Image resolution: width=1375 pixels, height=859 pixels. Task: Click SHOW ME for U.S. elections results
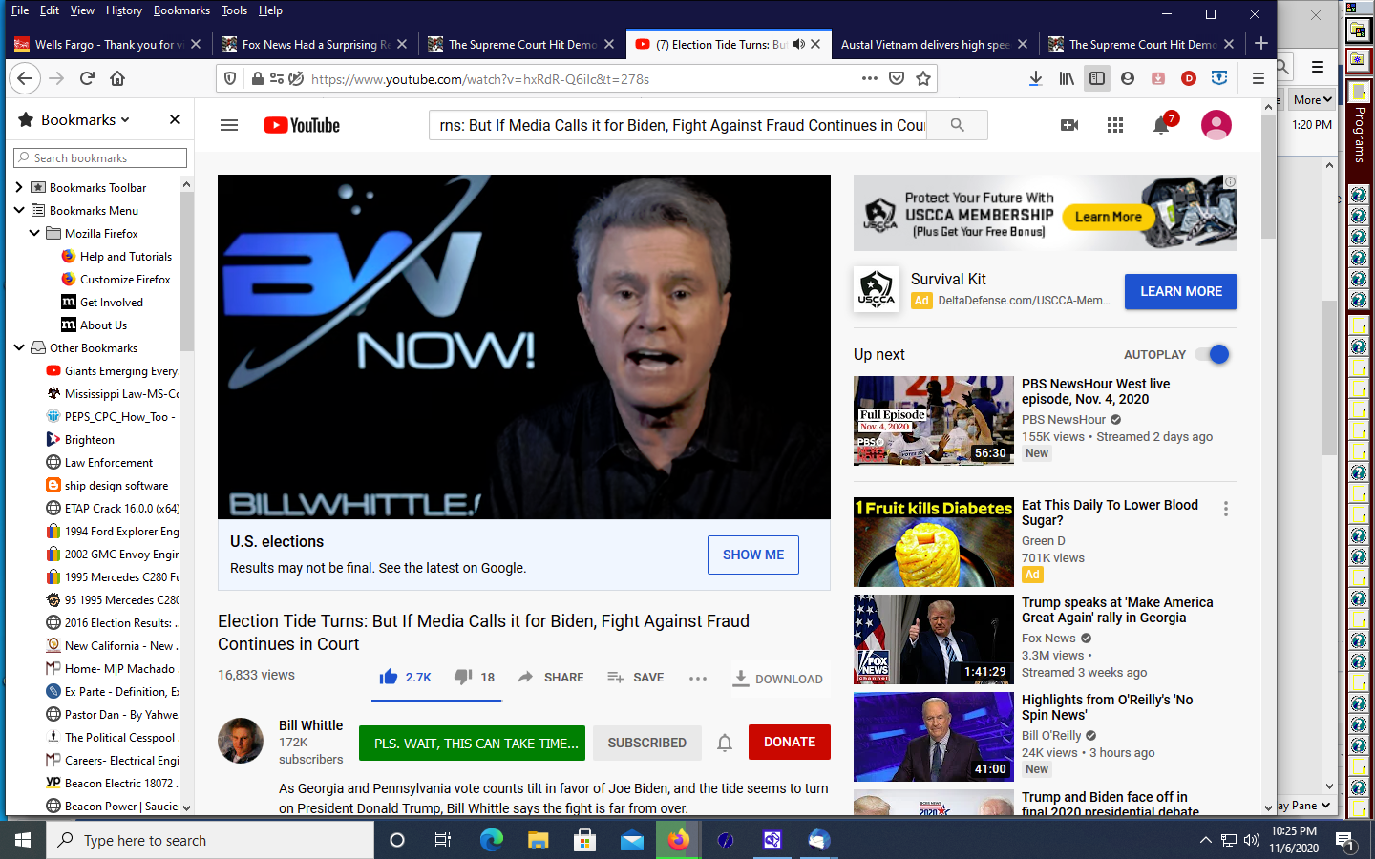(x=753, y=555)
